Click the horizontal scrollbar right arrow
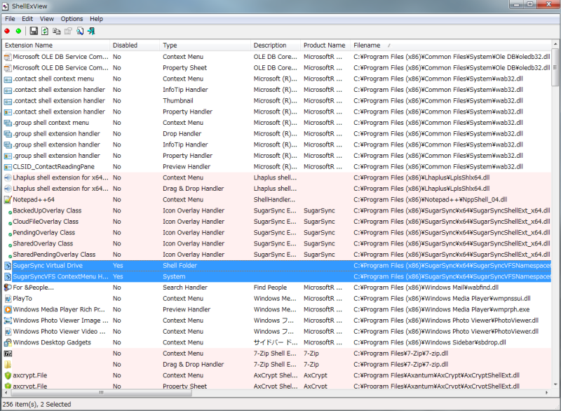Viewport: 561px width, 411px height. tap(547, 393)
